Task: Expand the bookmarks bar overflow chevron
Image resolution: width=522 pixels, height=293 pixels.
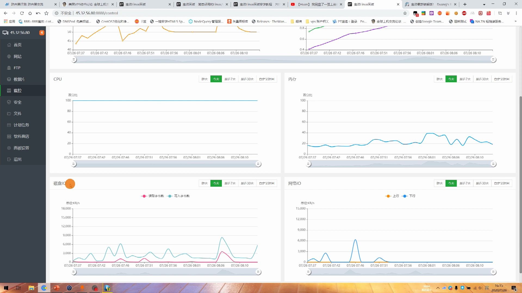Action: tap(515, 21)
